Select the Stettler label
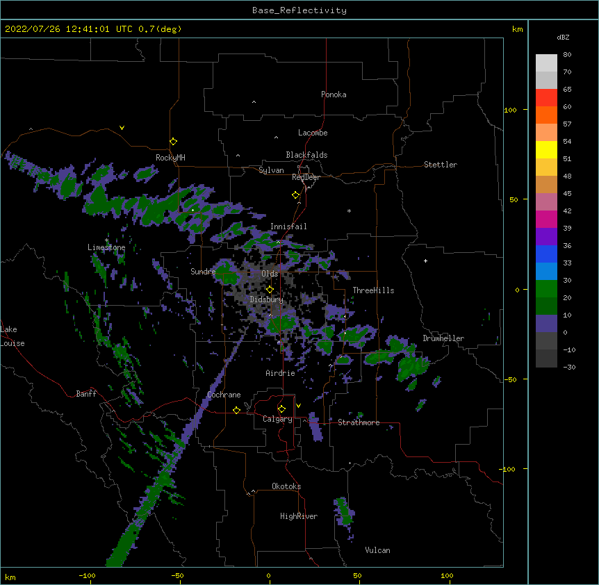Screen dimensions: 599x585 [441, 165]
